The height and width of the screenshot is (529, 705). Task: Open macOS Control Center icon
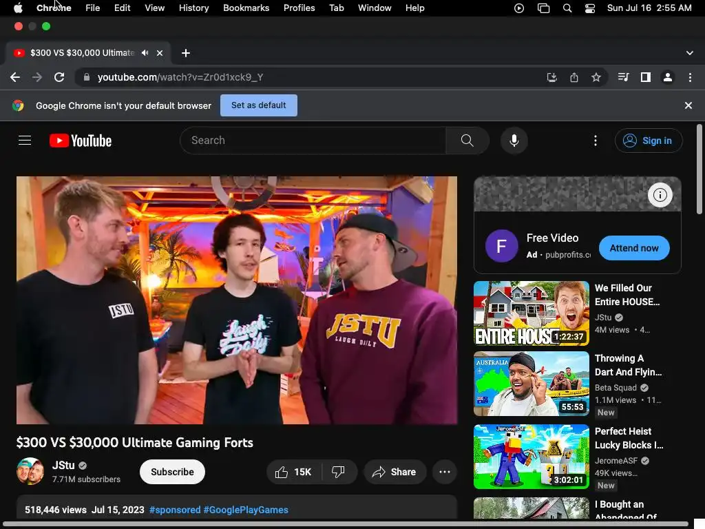590,8
